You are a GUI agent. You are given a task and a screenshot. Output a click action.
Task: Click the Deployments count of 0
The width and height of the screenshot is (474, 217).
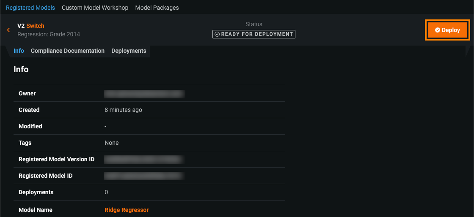[106, 192]
